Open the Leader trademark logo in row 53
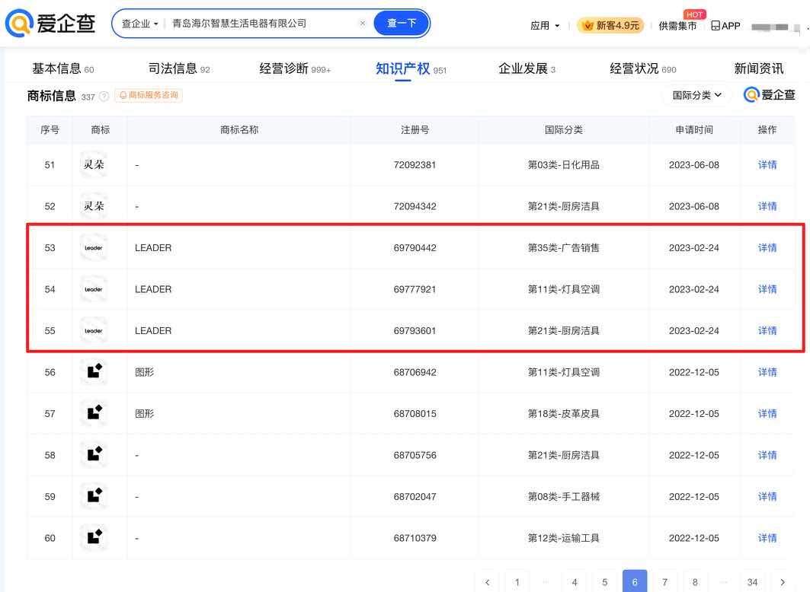The height and width of the screenshot is (592, 810). [94, 248]
